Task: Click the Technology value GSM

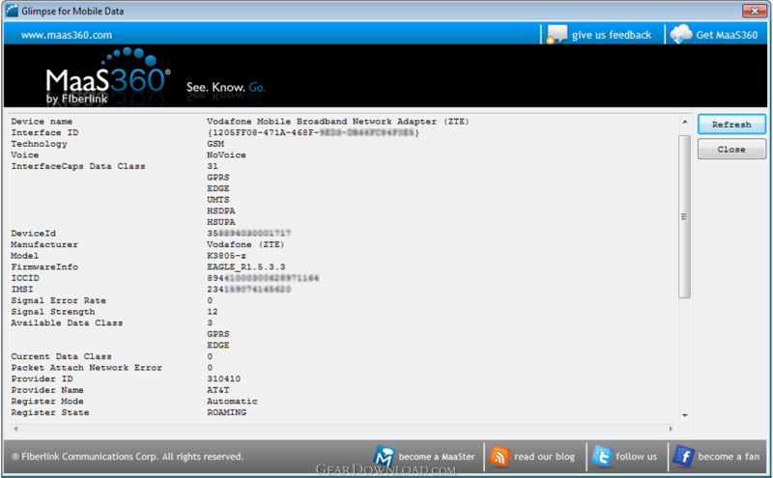Action: coord(215,144)
